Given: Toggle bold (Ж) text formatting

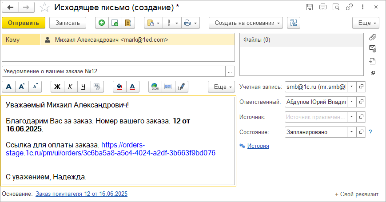Looking at the screenshot, I should pyautogui.click(x=57, y=87).
